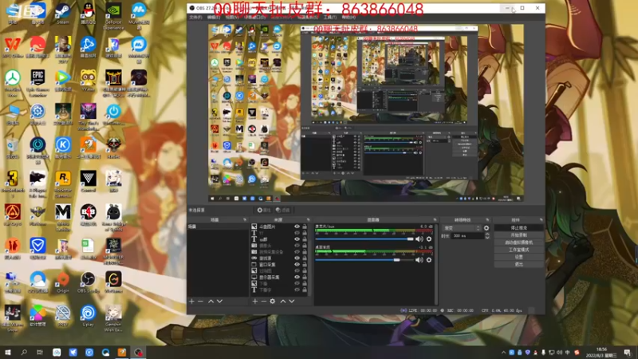638x359 pixels.
Task: Click the 停止推流 button
Action: click(519, 228)
